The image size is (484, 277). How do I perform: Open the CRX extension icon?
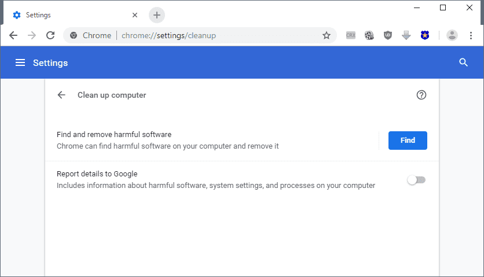coord(351,35)
